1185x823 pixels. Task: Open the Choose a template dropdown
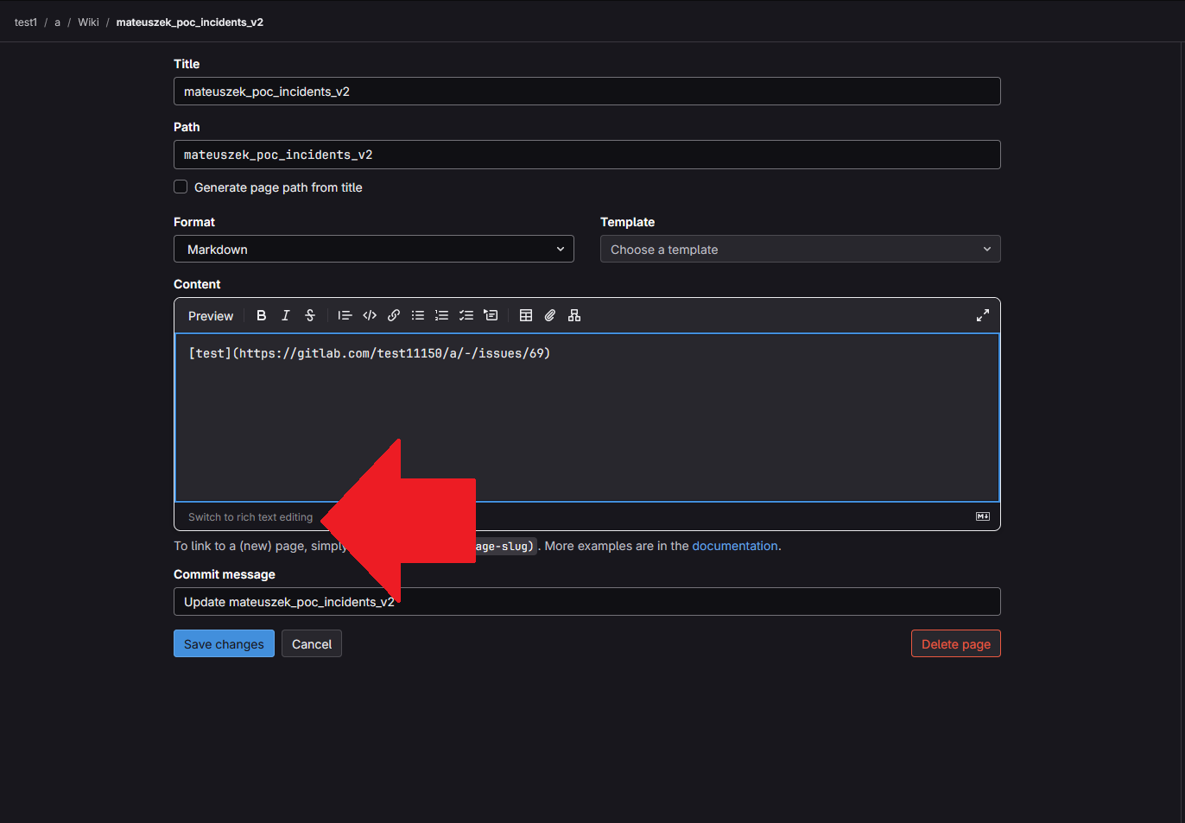click(x=800, y=250)
